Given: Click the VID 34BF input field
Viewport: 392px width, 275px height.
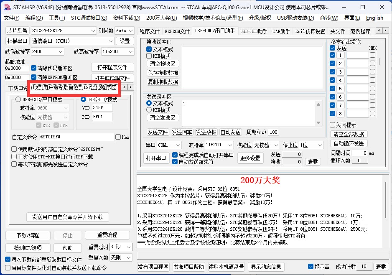Looking at the screenshot, I should (x=102, y=108).
